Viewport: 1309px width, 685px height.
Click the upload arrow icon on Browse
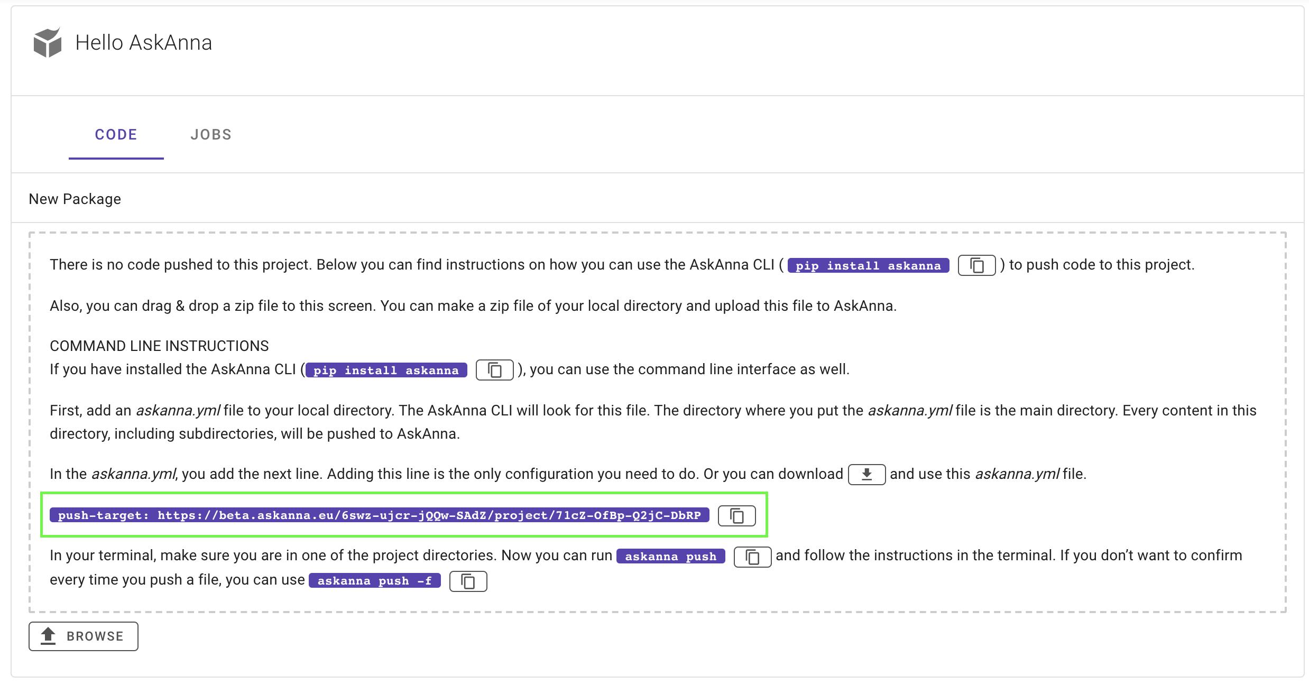click(x=49, y=636)
